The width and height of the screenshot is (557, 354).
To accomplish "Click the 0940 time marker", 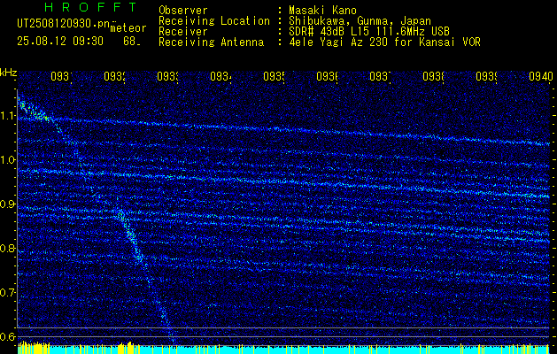I will pyautogui.click(x=541, y=76).
